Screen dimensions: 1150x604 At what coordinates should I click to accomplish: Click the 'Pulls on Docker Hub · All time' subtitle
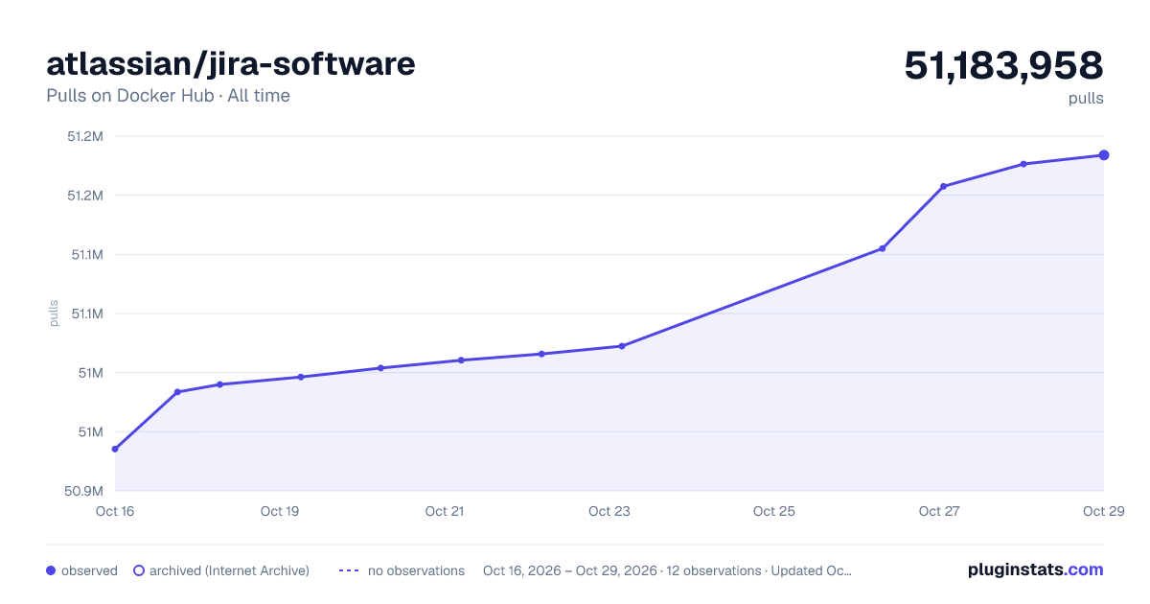point(168,96)
